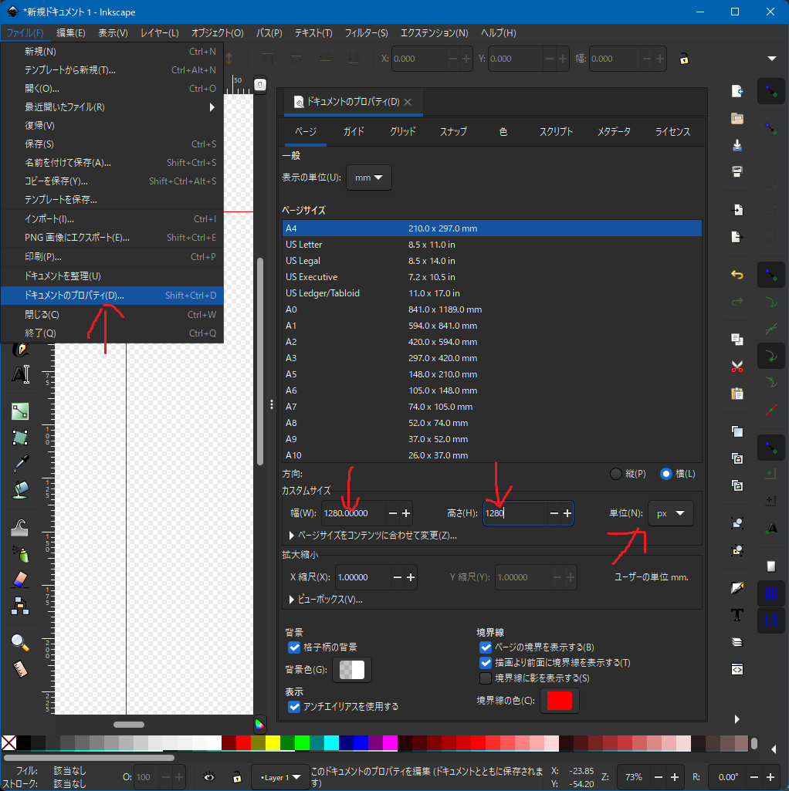Open the 単位(N) px dropdown

pos(670,513)
